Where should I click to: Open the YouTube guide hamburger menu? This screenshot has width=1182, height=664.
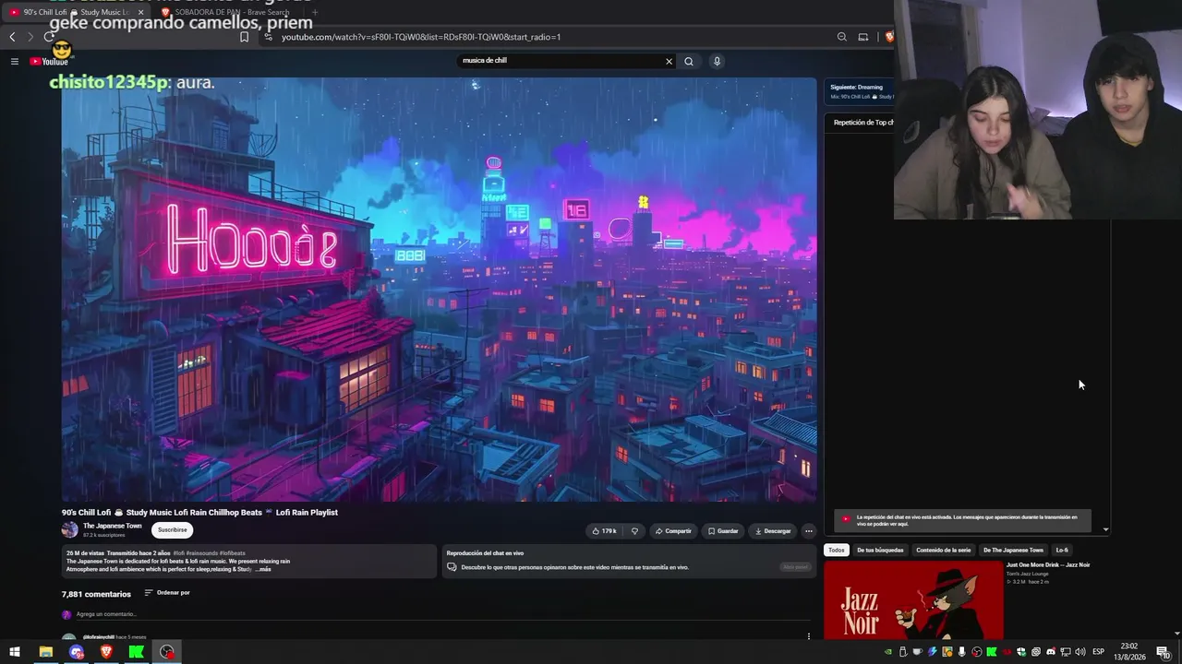(x=15, y=61)
